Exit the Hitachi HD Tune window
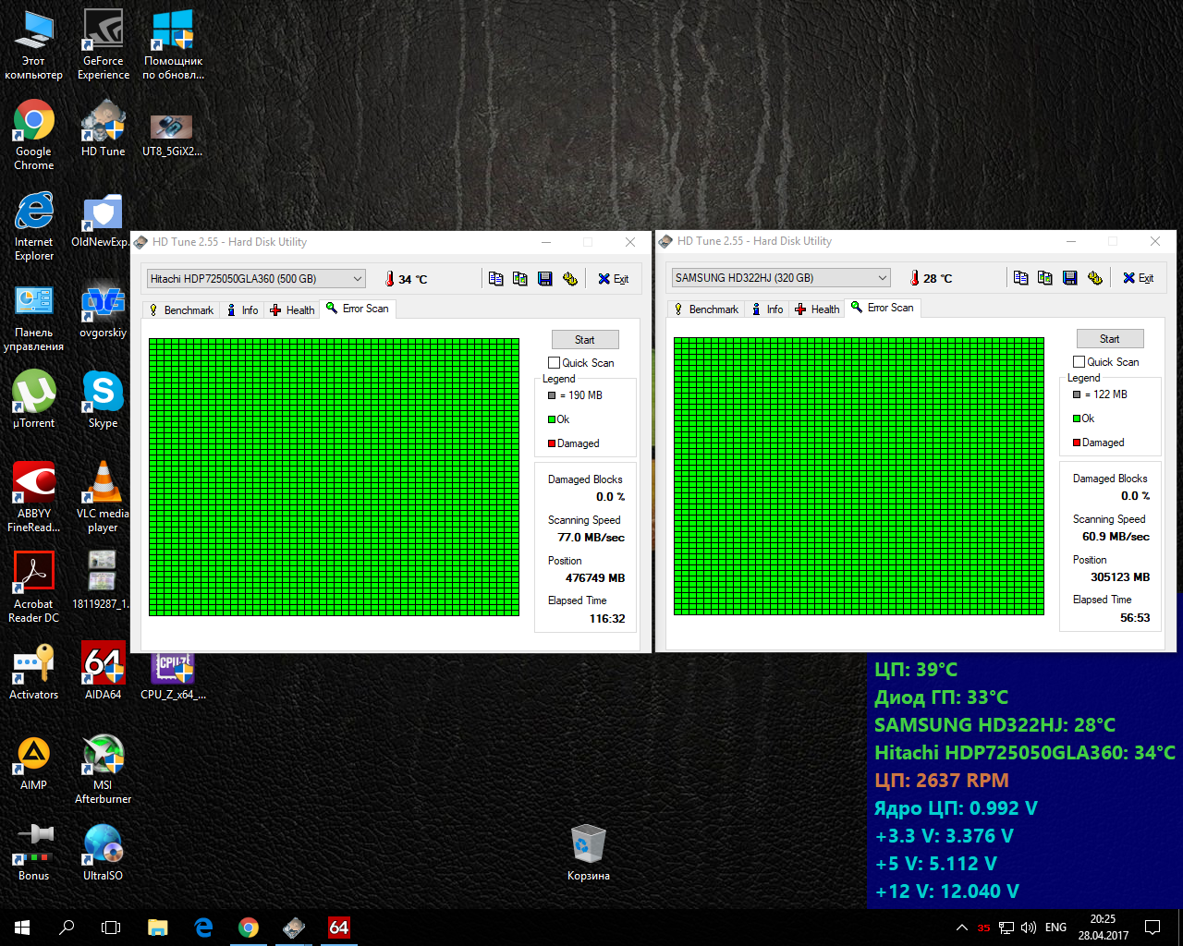Image resolution: width=1183 pixels, height=946 pixels. click(x=614, y=279)
